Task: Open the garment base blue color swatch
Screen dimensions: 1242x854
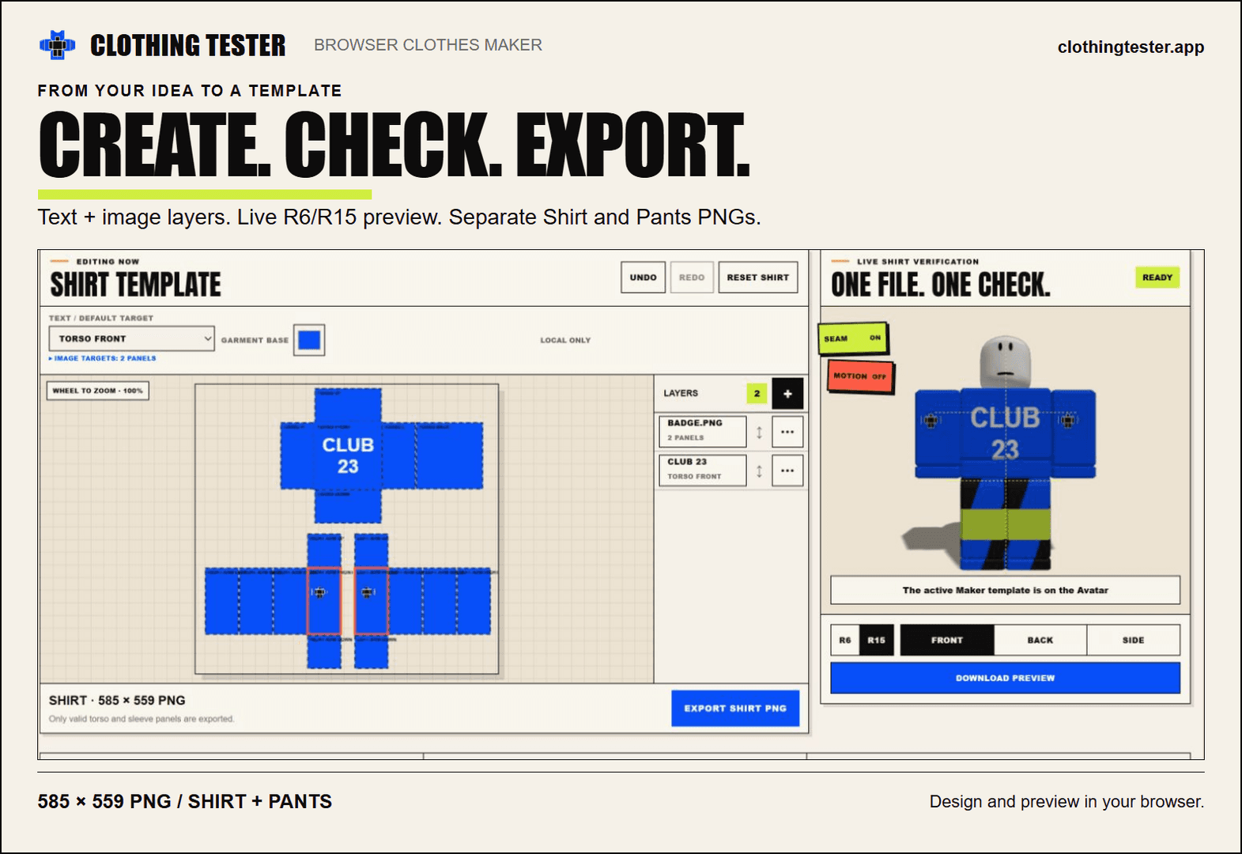Action: tap(309, 340)
